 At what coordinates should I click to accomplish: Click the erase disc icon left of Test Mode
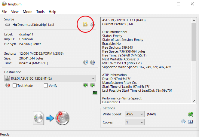[8, 85]
